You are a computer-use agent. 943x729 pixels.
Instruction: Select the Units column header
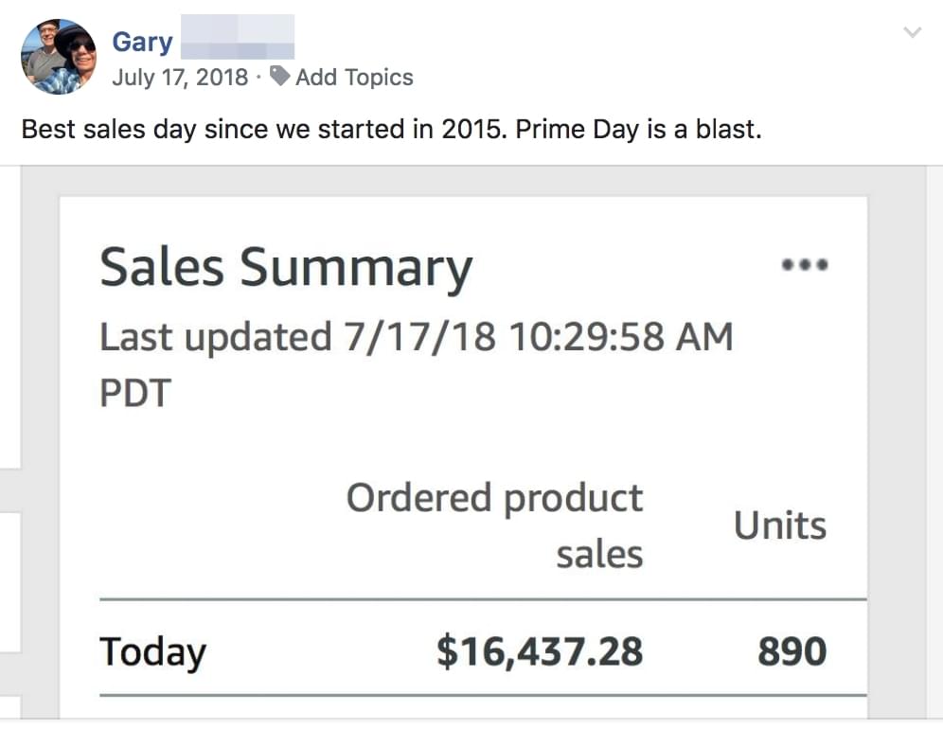(x=779, y=525)
